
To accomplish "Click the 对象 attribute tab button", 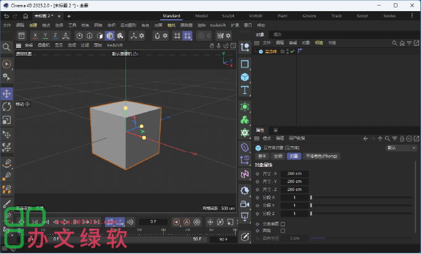I will (294, 156).
